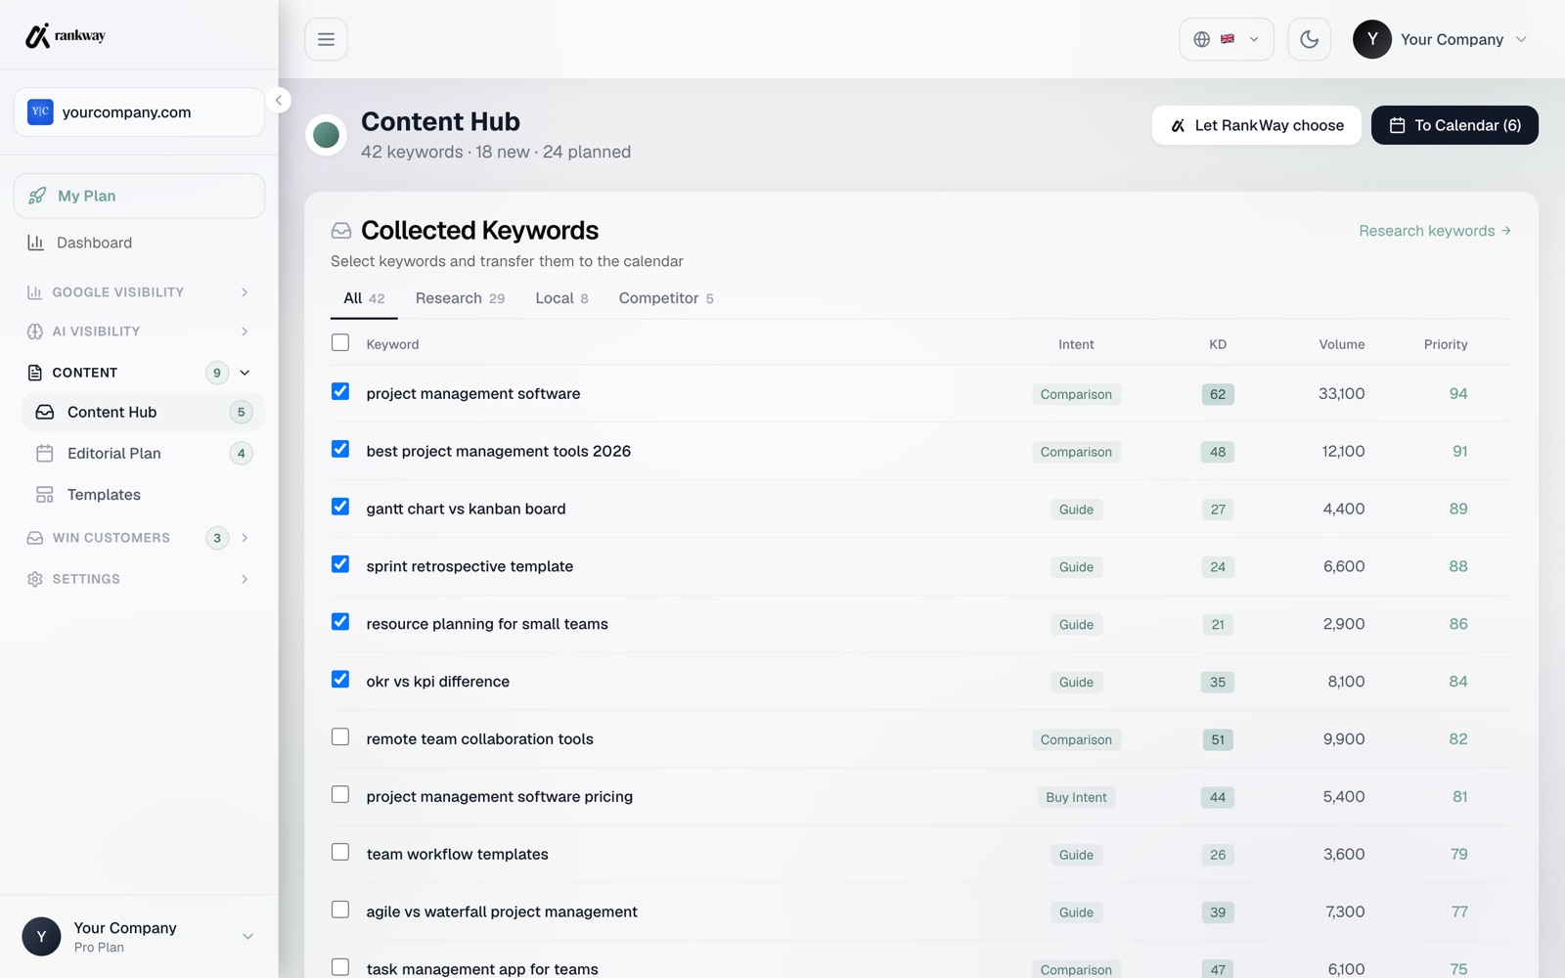Open Content Hub in sidebar
This screenshot has height=978, width=1565.
[143, 412]
